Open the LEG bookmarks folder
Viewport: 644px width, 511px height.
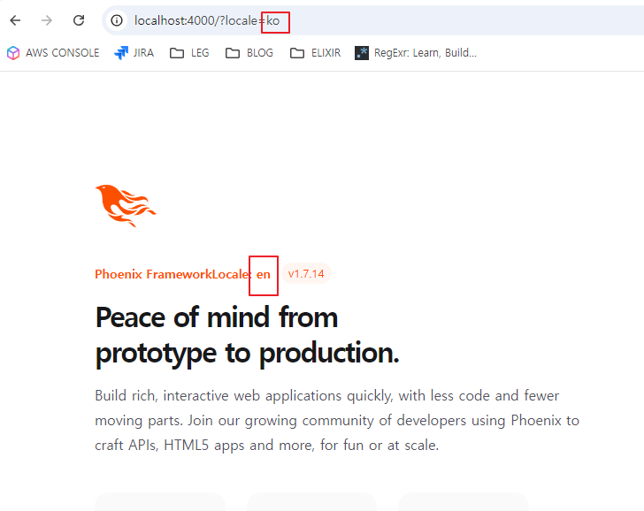189,53
